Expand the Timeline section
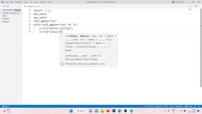Screen dimensions: 202x114 tap(6, 22)
